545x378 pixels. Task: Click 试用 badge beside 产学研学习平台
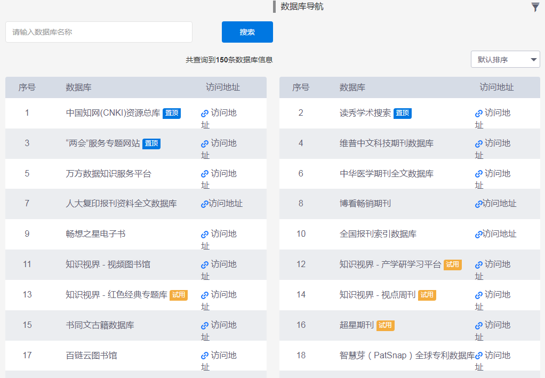click(x=453, y=265)
